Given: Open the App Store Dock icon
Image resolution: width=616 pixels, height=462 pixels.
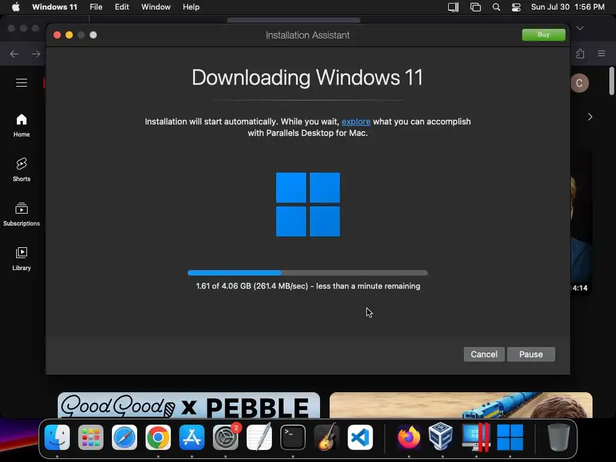Looking at the screenshot, I should pyautogui.click(x=192, y=437).
